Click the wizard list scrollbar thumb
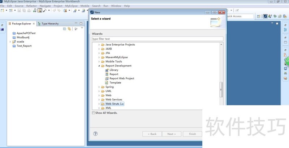Screen dimensions: 289x148 (x=221, y=89)
